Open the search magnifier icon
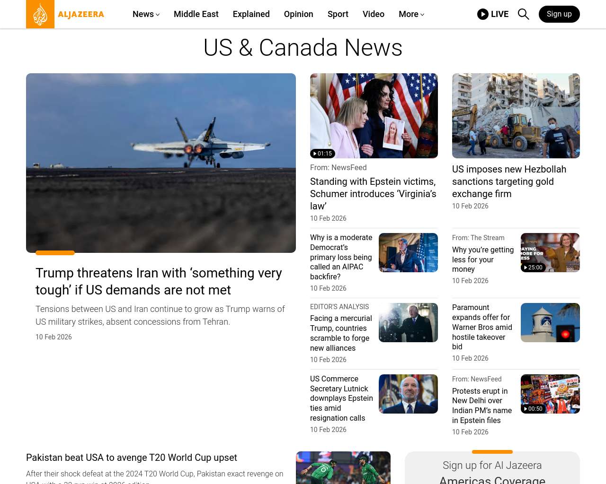The height and width of the screenshot is (484, 606). [x=523, y=14]
